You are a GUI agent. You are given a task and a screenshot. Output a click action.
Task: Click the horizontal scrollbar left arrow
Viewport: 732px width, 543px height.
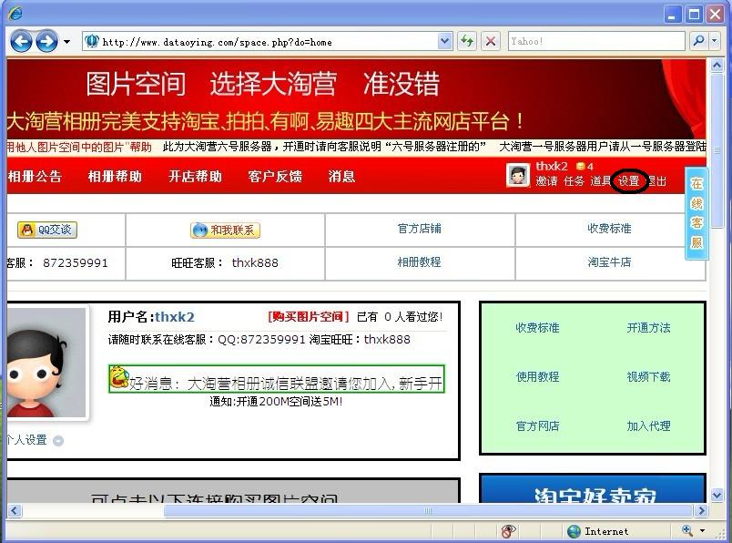point(15,510)
